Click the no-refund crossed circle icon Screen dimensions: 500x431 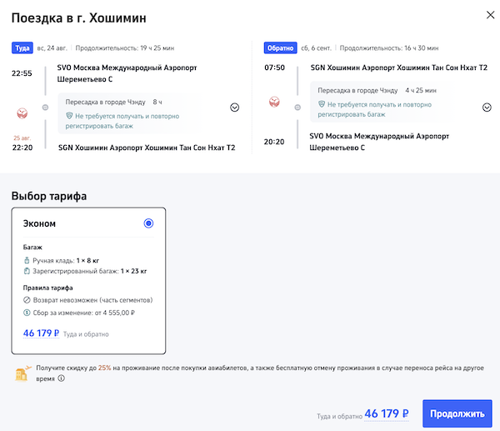(27, 299)
